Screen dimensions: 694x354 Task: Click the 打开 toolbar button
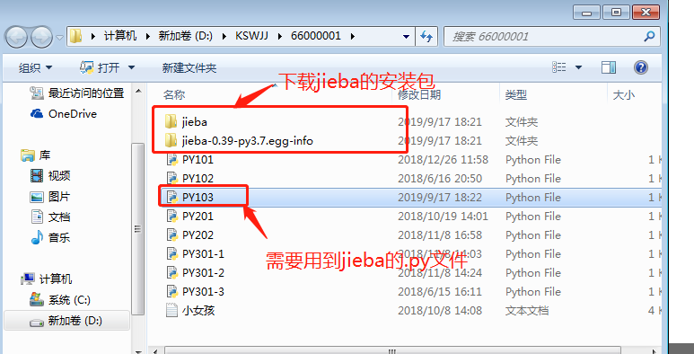tap(99, 67)
